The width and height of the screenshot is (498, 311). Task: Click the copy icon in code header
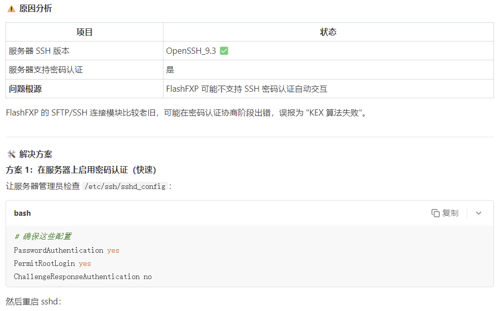coord(435,213)
